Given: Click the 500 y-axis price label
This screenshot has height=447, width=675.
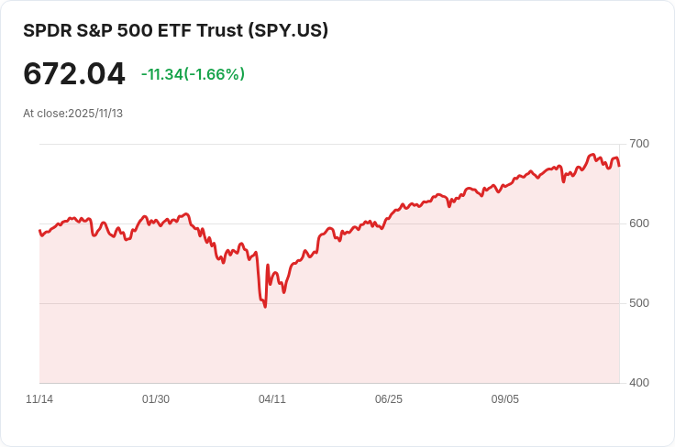Looking at the screenshot, I should tap(639, 303).
